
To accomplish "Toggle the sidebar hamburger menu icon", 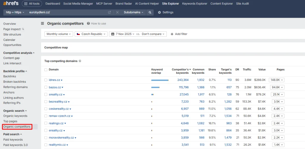I will pyautogui.click(x=42, y=24).
